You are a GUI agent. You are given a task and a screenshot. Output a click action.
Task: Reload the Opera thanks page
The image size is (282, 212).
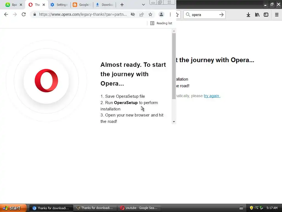pos(24,14)
